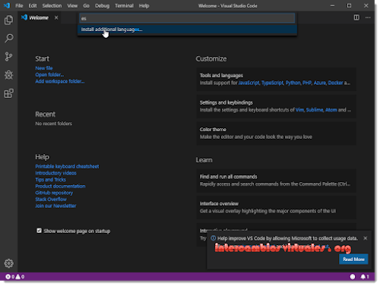Open the Debug menu

tap(102, 5)
